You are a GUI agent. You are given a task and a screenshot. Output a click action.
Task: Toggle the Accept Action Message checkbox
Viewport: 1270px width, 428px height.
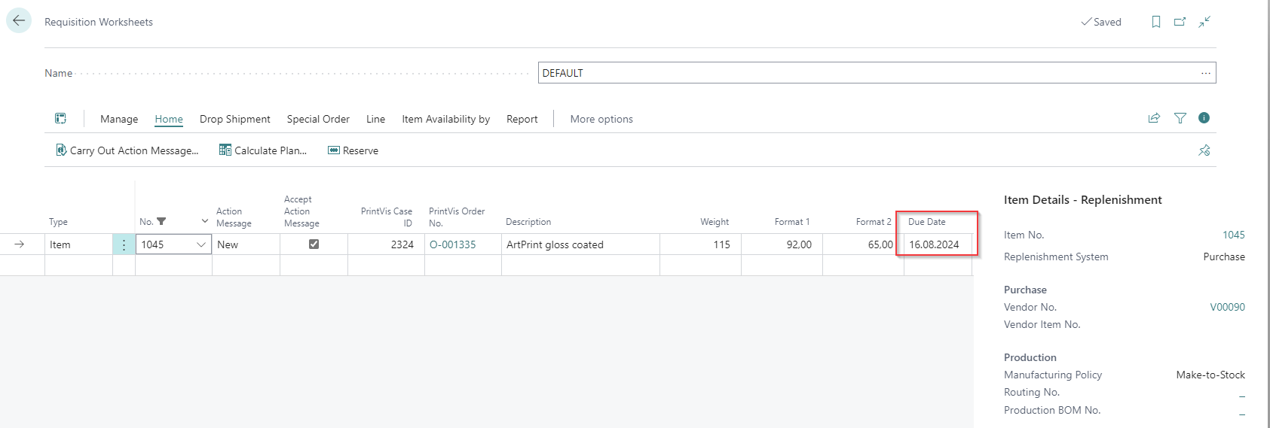[314, 244]
